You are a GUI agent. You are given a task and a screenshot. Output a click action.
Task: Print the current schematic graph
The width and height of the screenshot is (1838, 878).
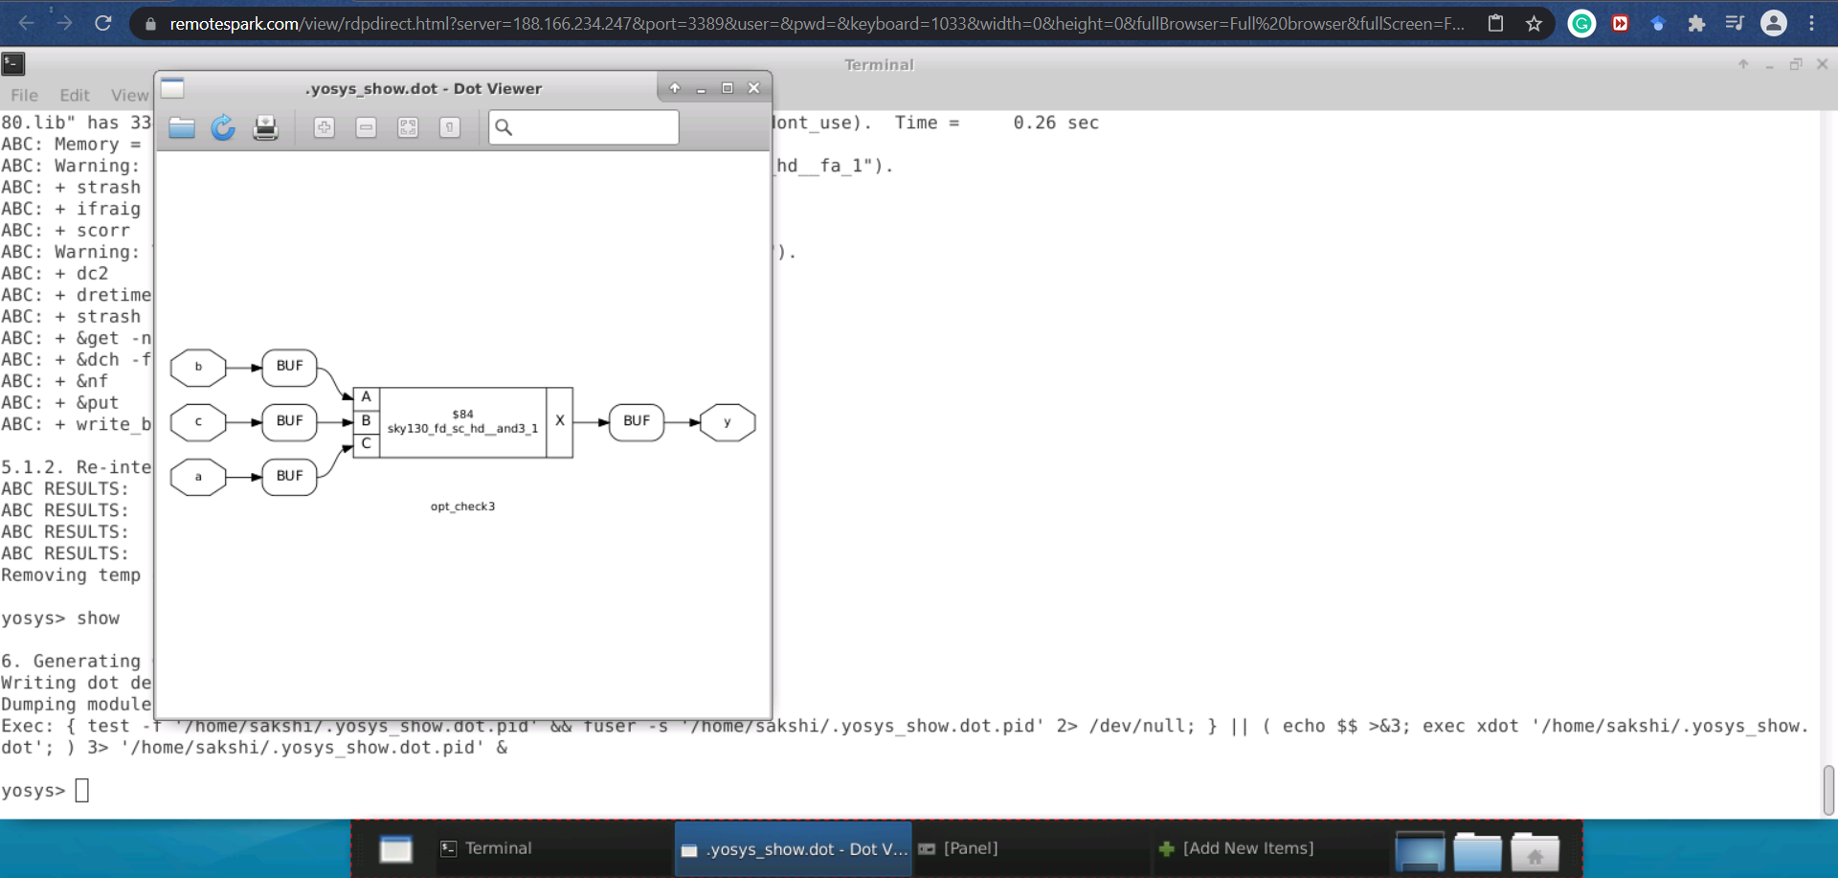tap(265, 127)
